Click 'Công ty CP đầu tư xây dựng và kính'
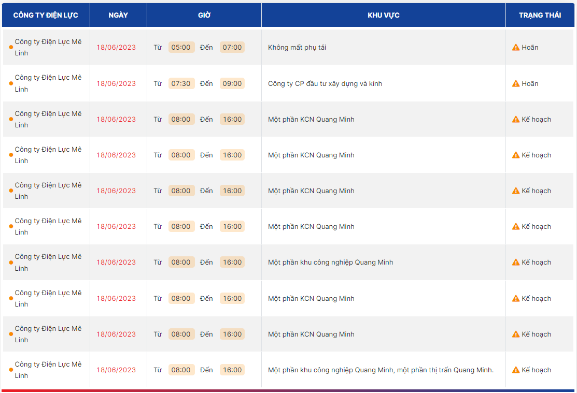This screenshot has width=577, height=393. [325, 84]
